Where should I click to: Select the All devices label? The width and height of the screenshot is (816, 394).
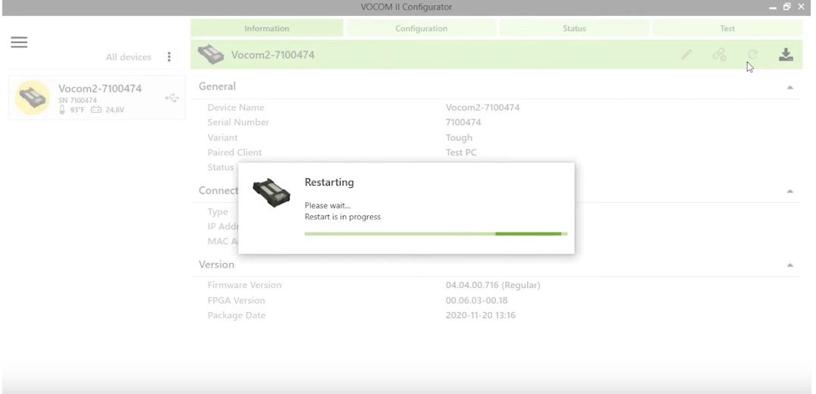tap(128, 57)
